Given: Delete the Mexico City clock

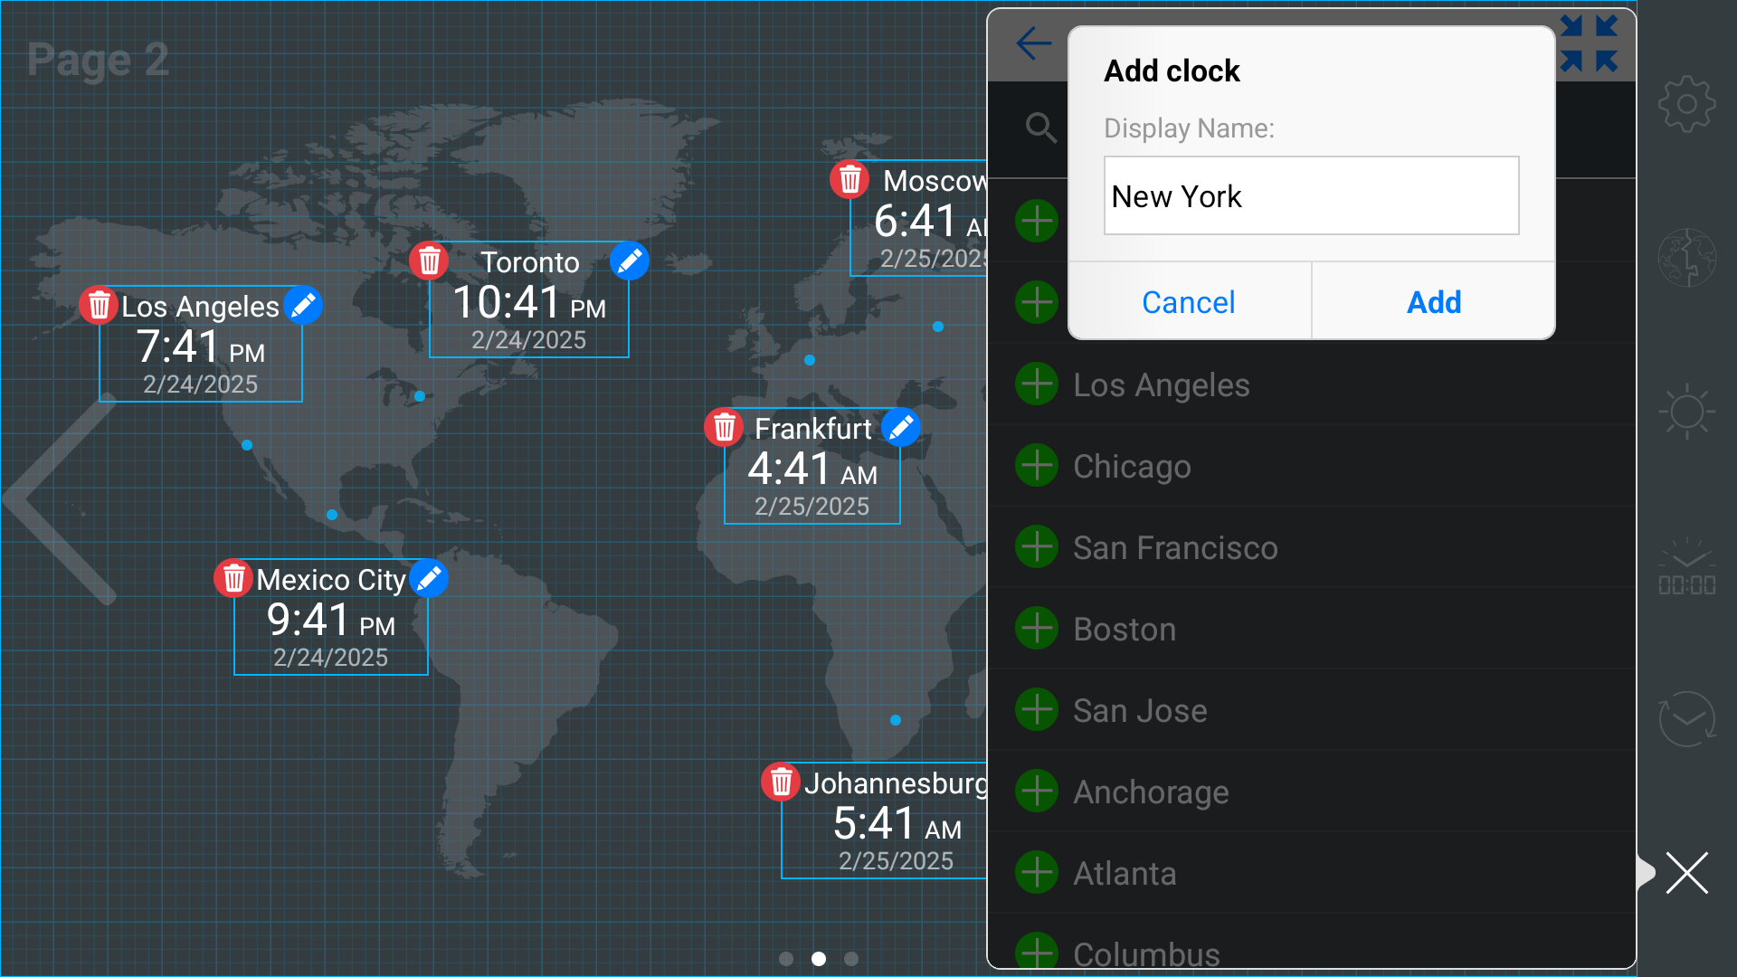Looking at the screenshot, I should pos(233,578).
